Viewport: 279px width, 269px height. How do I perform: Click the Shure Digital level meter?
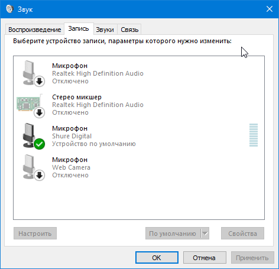click(x=254, y=135)
